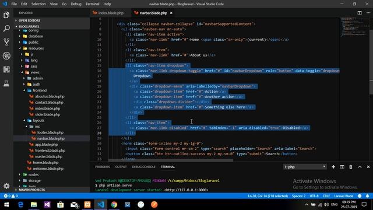Open the notifications bell in status bar
The height and width of the screenshot is (210, 373).
click(368, 196)
